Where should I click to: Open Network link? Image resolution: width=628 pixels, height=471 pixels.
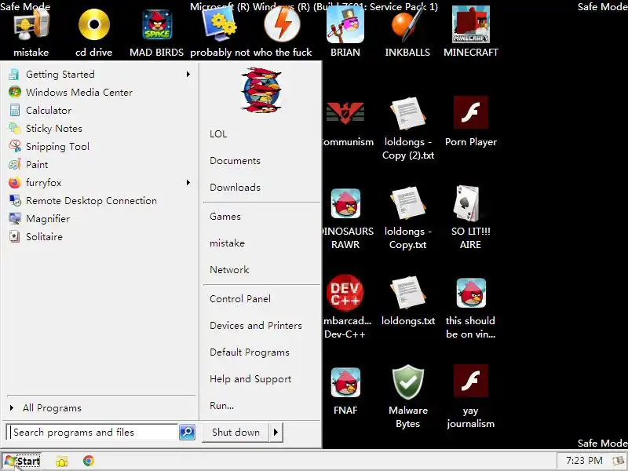229,269
